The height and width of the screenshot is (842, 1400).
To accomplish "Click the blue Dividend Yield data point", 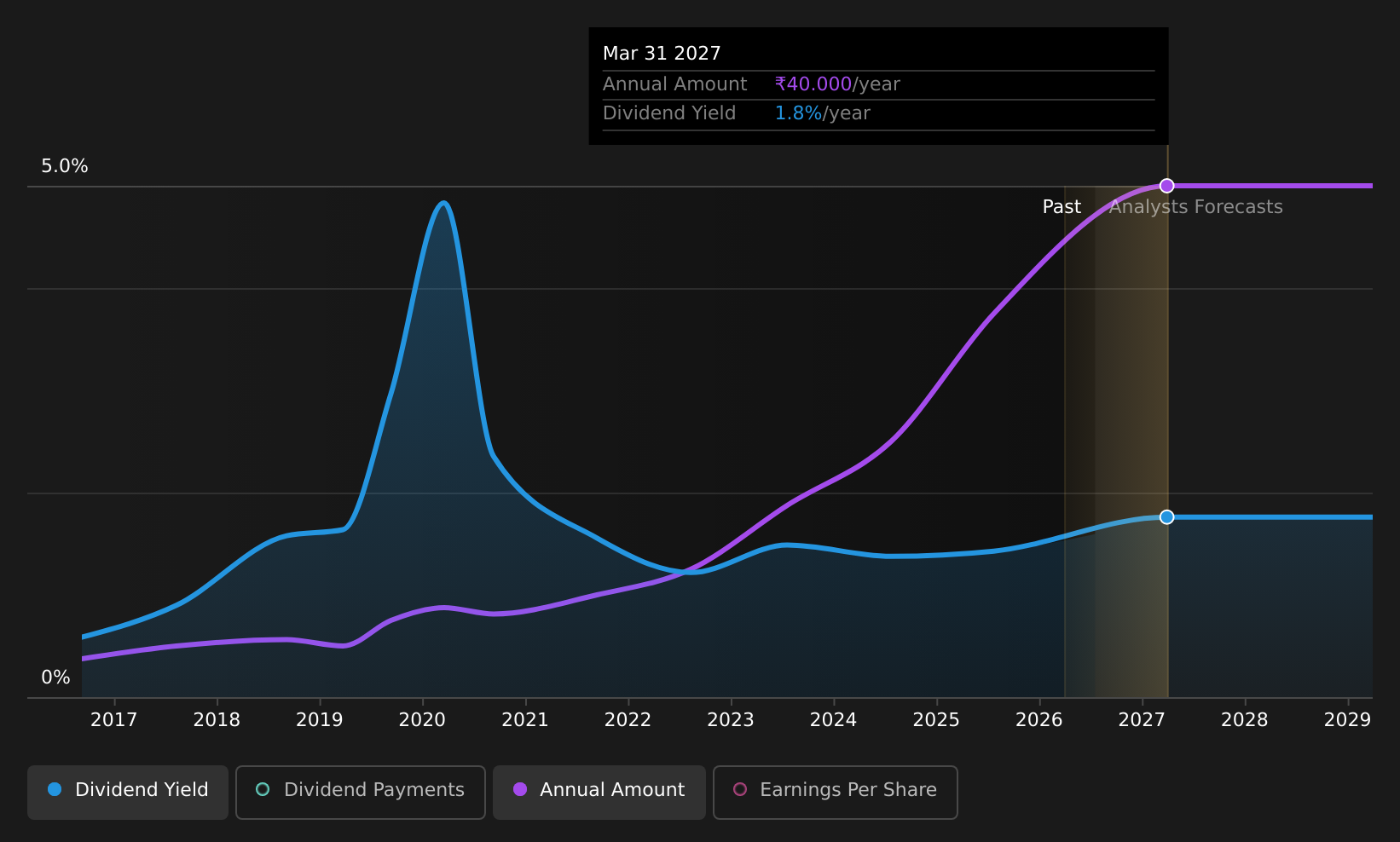I will 1167,517.
